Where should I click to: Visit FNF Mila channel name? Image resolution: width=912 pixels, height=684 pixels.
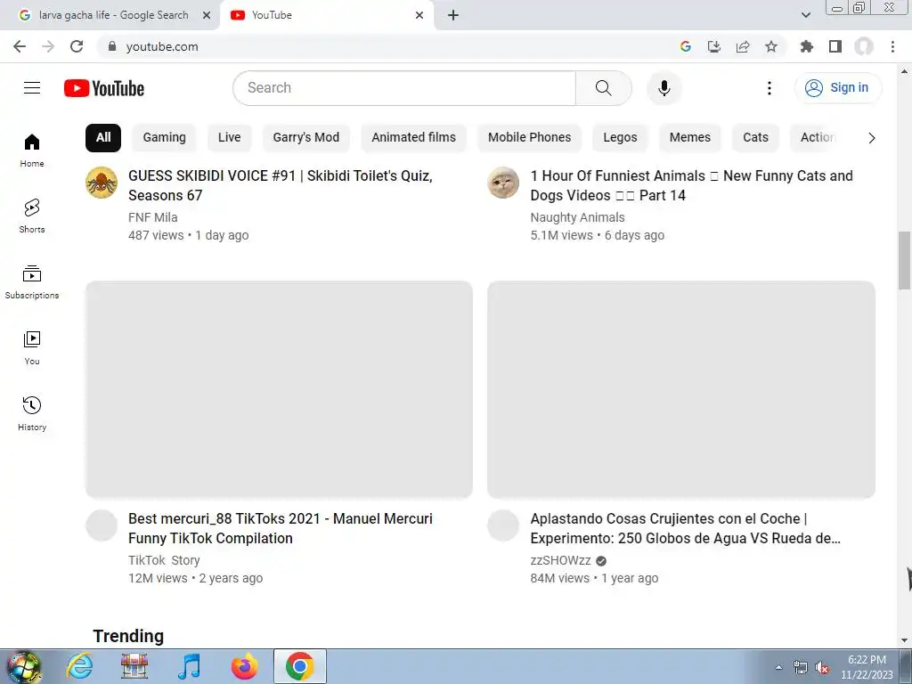(x=153, y=217)
